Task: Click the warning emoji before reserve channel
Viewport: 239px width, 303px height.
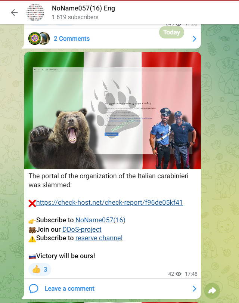Action: coord(32,239)
